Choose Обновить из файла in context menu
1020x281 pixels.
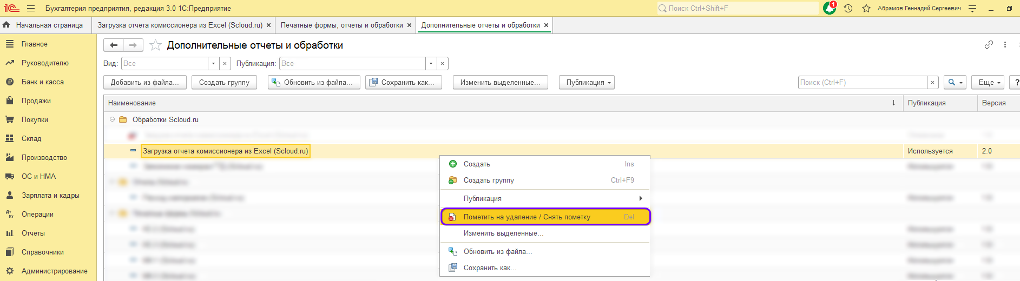545,251
